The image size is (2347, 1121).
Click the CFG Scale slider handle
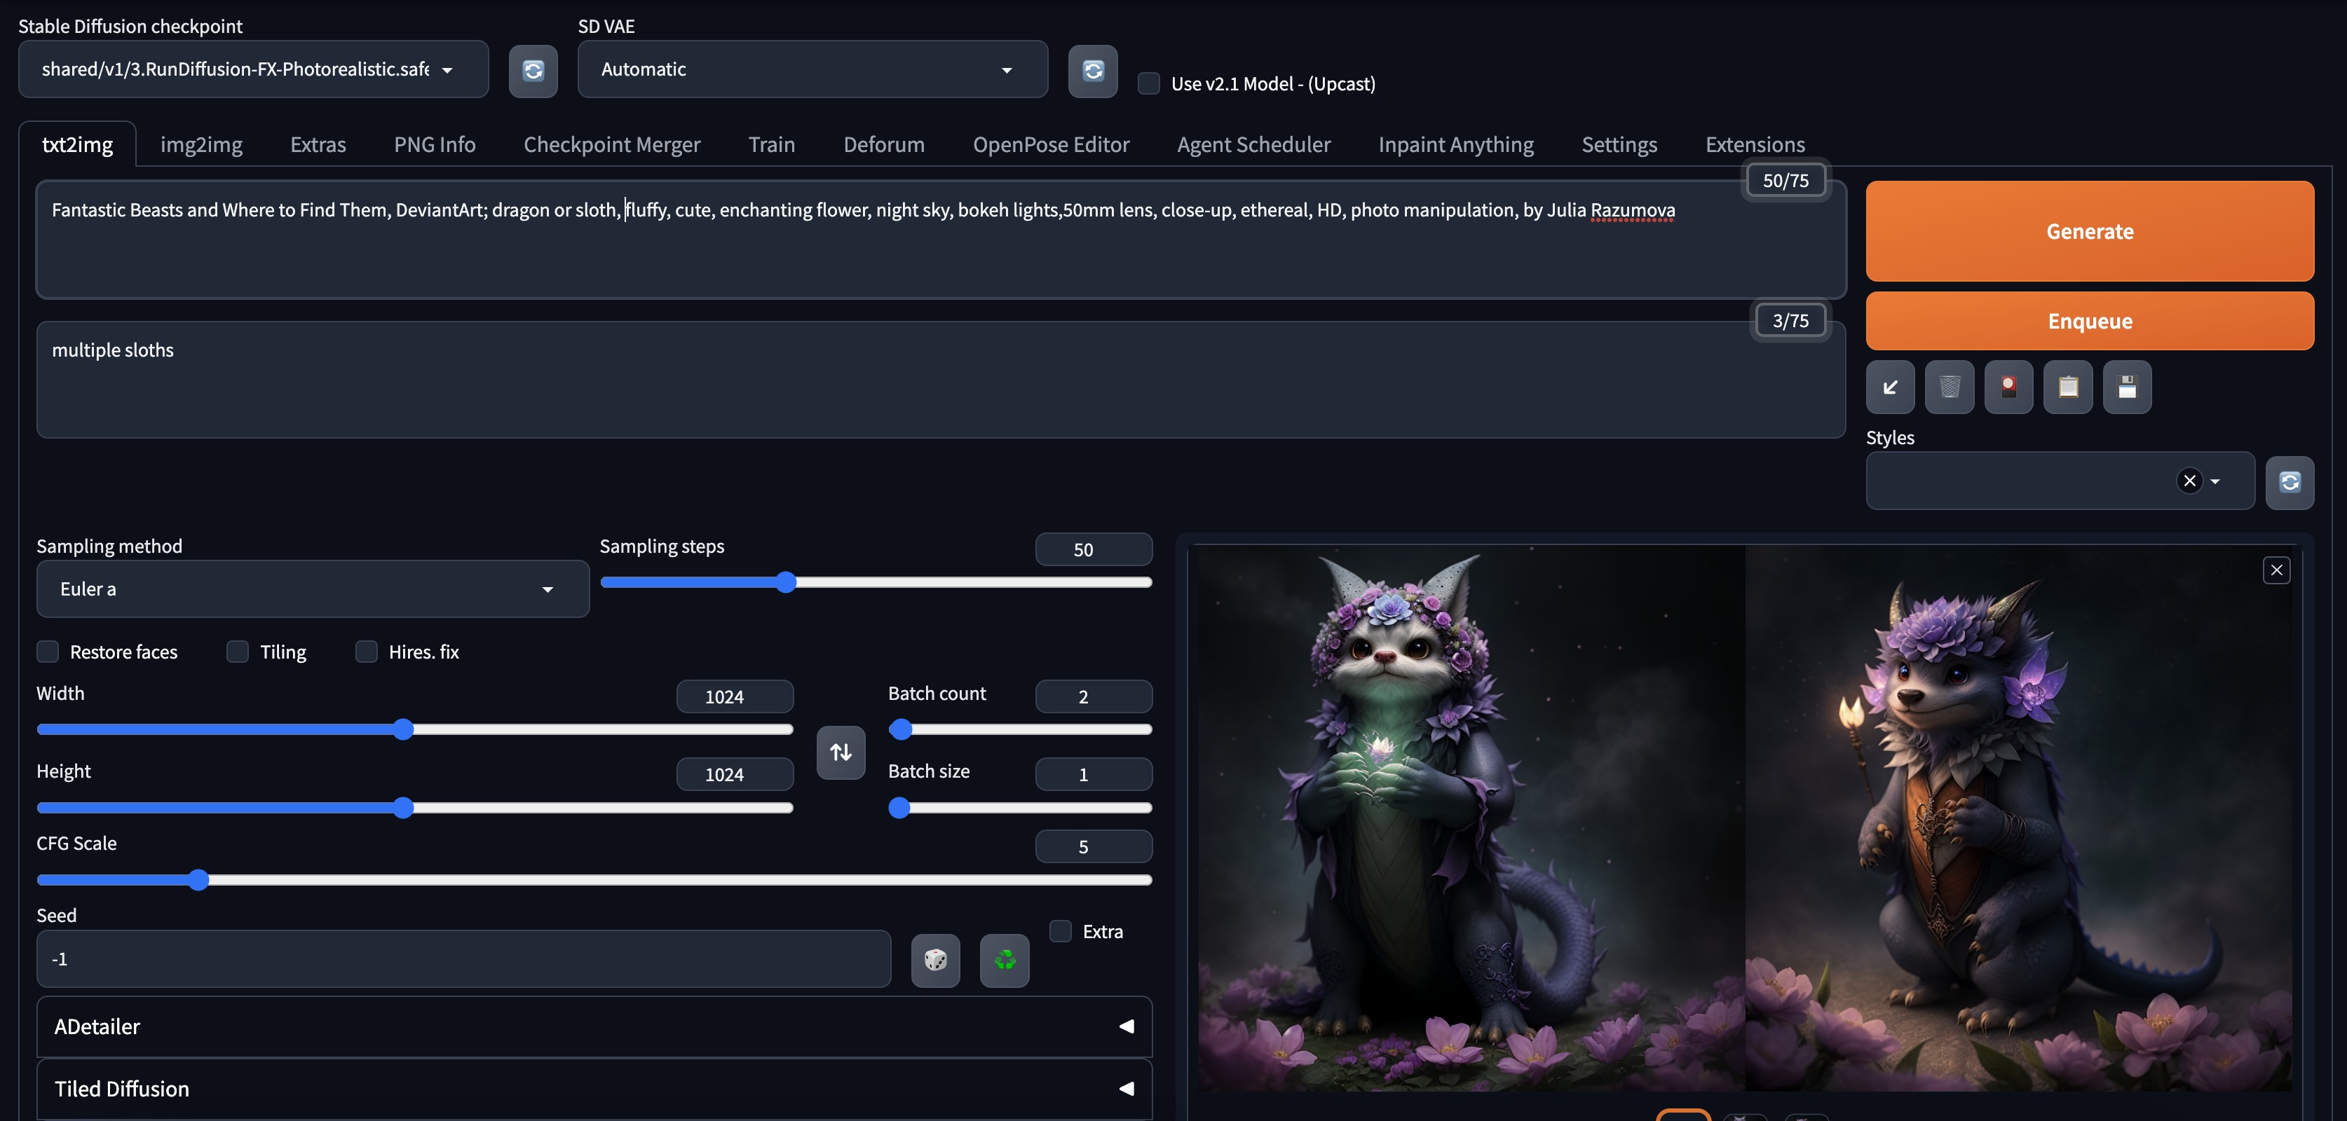(x=198, y=880)
